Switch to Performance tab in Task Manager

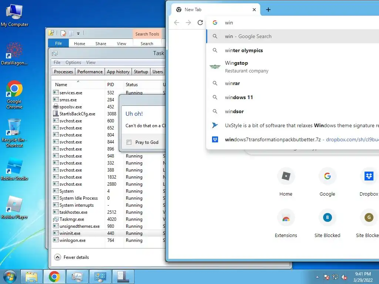coord(90,72)
